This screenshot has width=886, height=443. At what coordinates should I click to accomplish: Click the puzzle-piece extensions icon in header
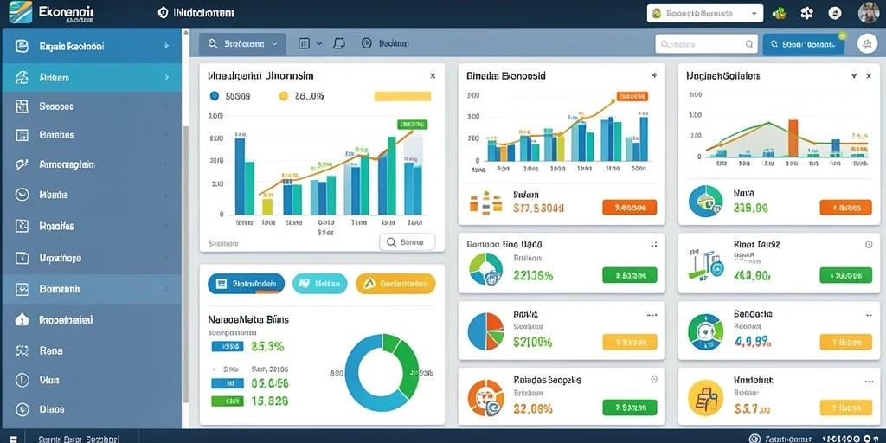807,13
